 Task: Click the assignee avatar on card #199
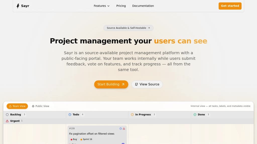(123, 143)
